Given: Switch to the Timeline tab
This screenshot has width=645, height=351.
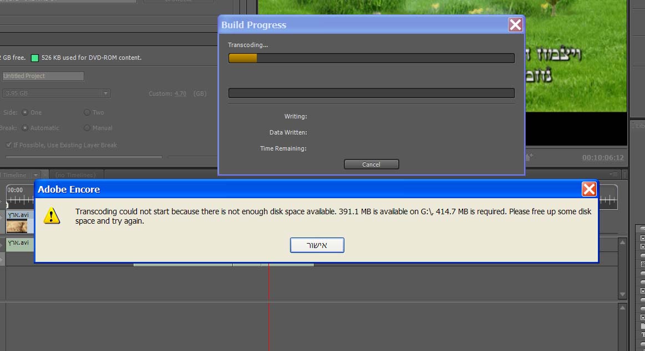Looking at the screenshot, I should pyautogui.click(x=14, y=175).
